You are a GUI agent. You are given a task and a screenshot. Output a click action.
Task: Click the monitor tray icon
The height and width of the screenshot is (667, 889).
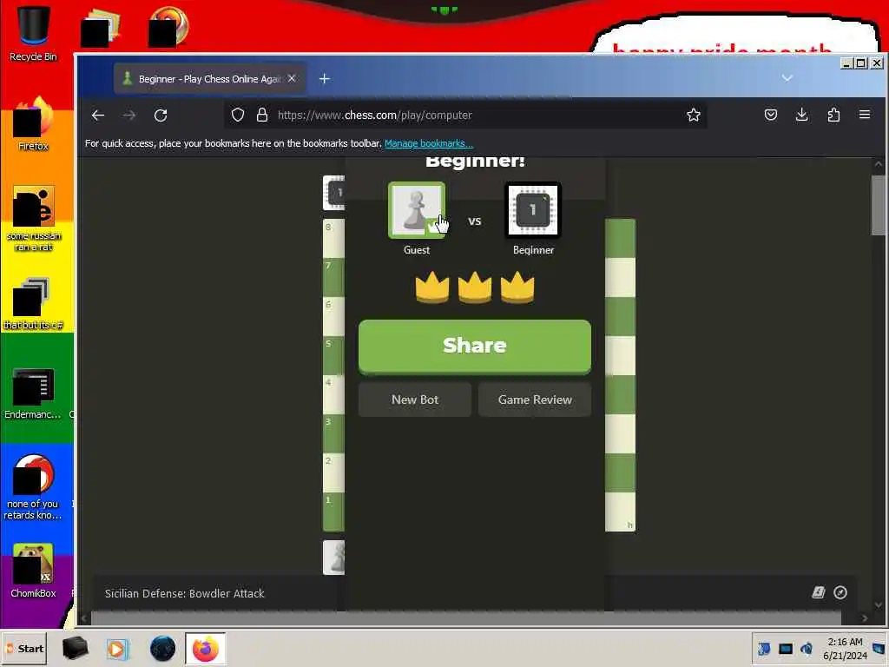click(785, 648)
